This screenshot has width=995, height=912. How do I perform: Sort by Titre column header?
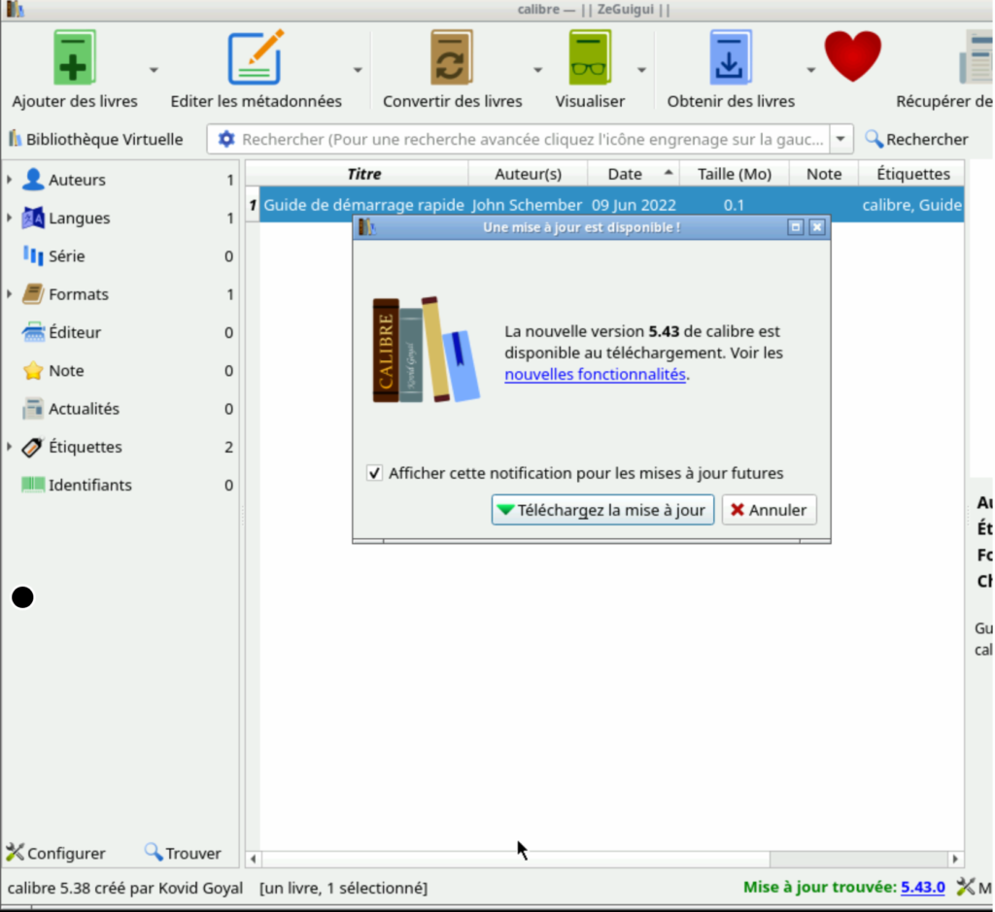(364, 174)
